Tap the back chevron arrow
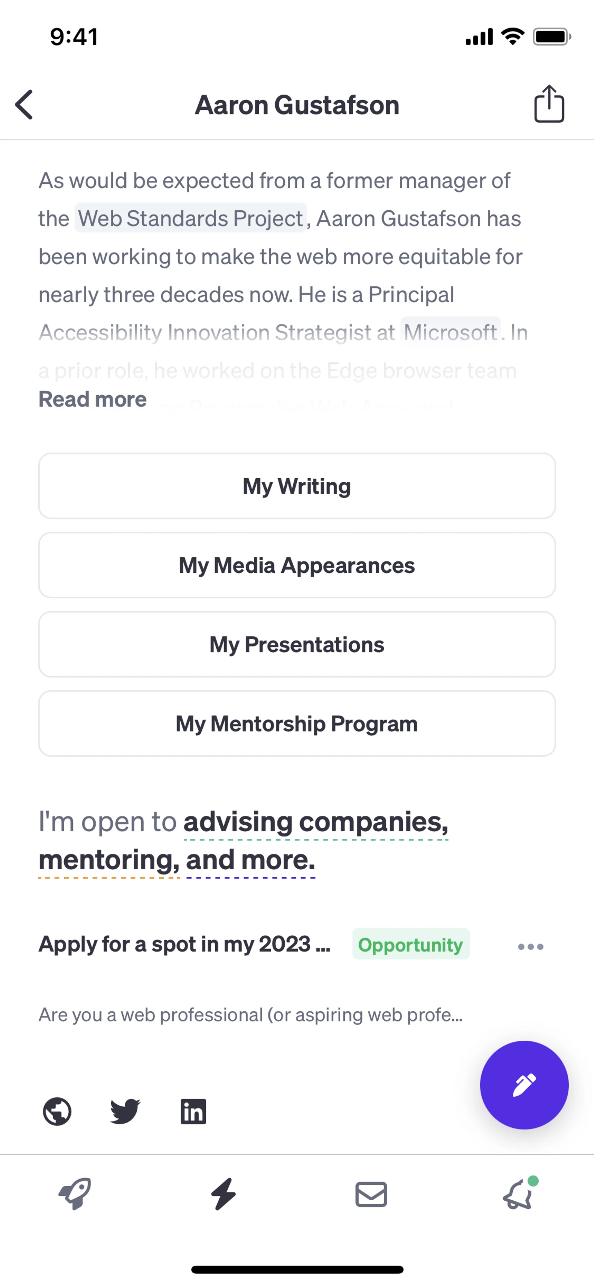Image resolution: width=594 pixels, height=1286 pixels. (24, 105)
